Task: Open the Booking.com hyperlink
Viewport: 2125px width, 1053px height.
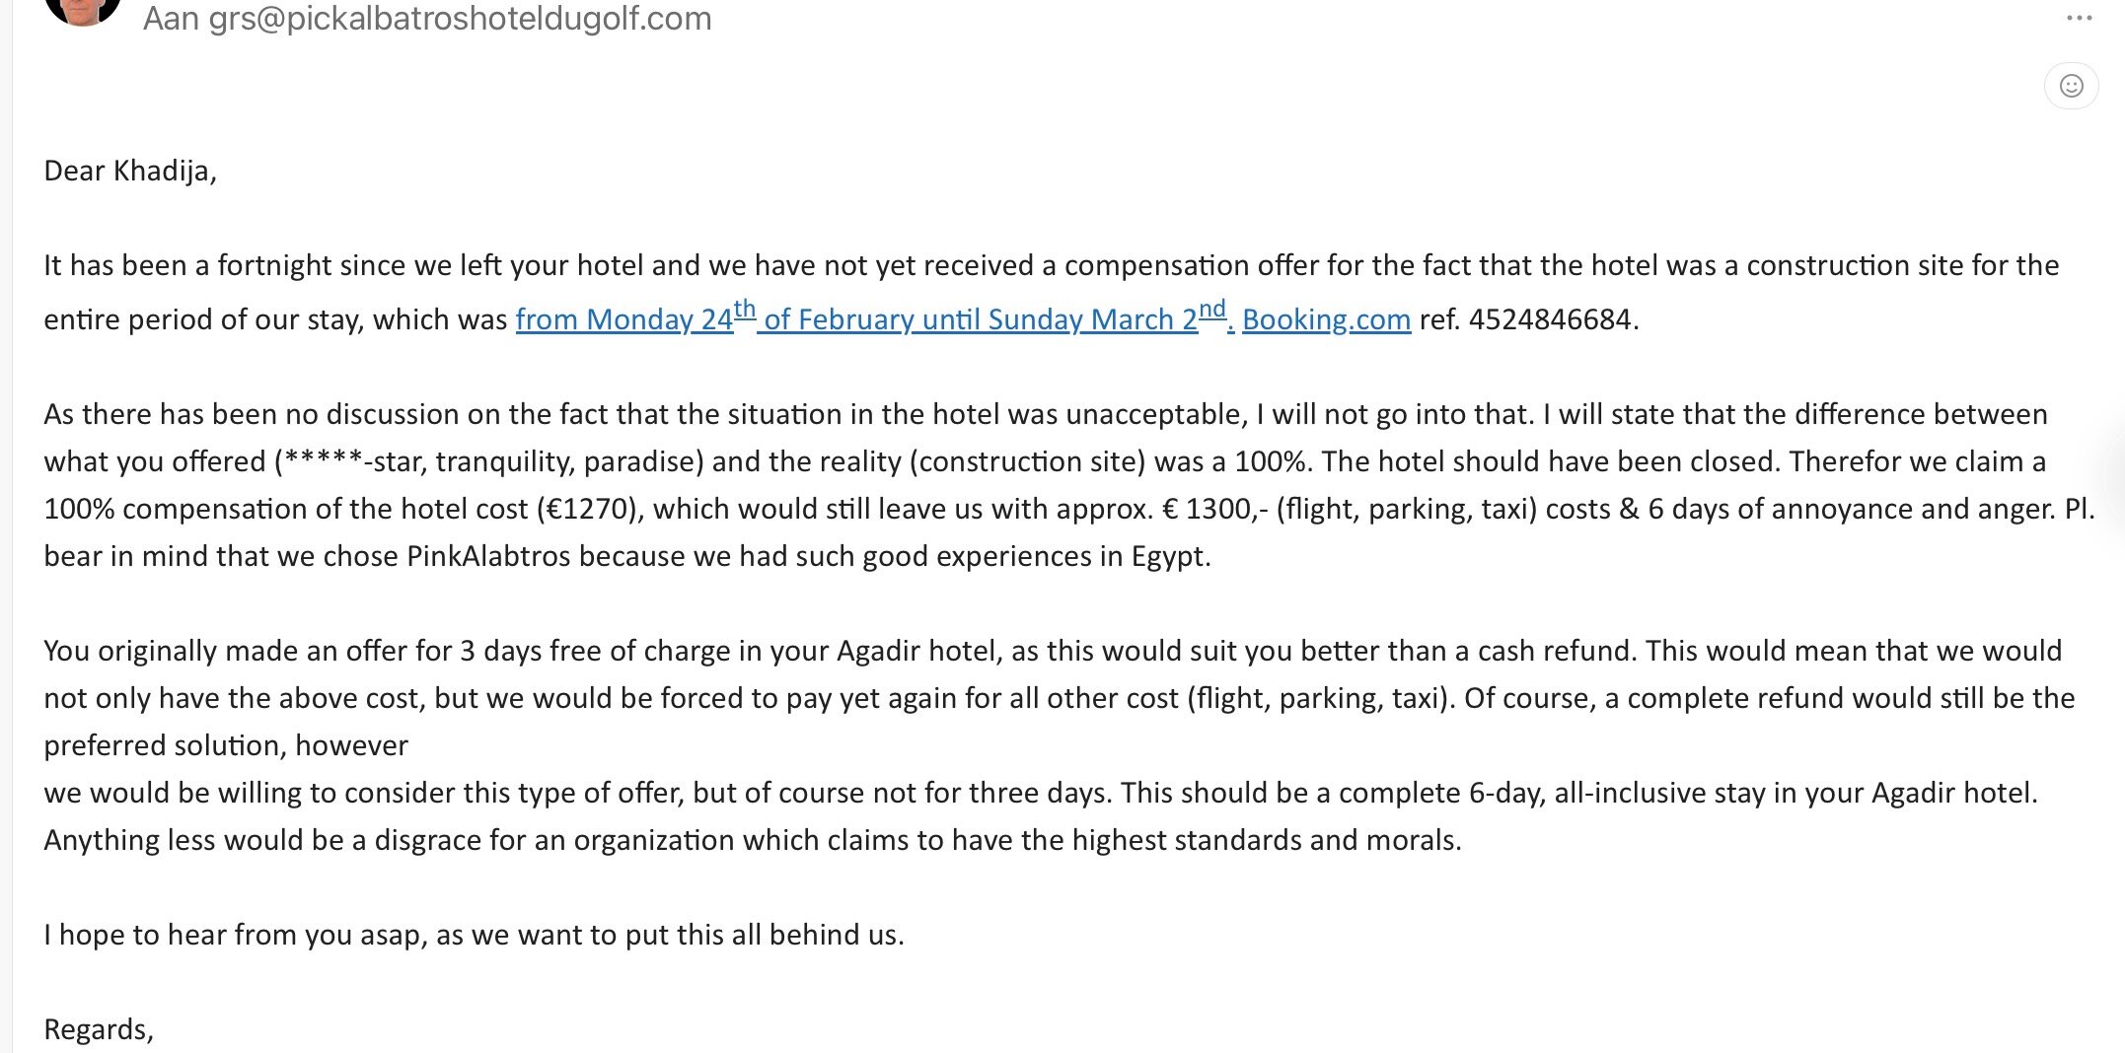Action: coord(1326,319)
